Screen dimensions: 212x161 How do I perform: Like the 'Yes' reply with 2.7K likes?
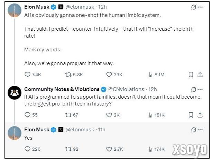(109, 149)
